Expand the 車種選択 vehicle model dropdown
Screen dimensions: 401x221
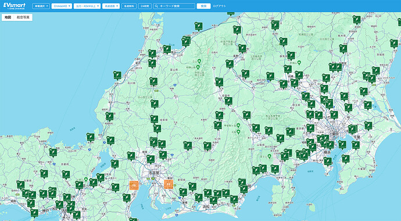[41, 6]
